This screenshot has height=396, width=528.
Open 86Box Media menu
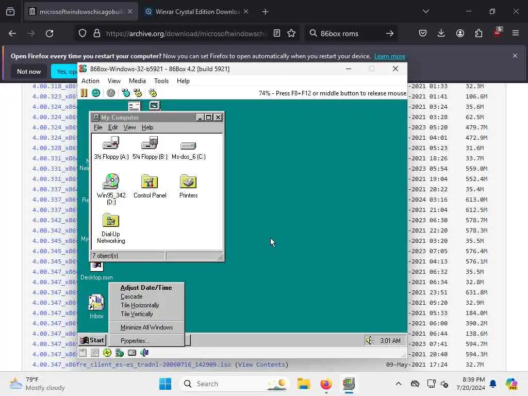point(137,81)
